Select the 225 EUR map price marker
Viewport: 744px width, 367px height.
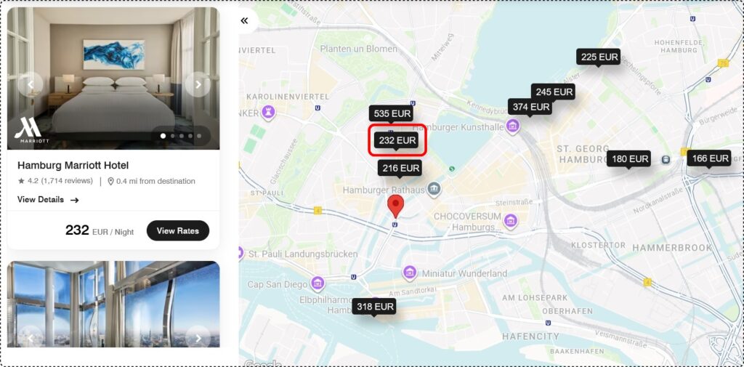click(x=599, y=57)
